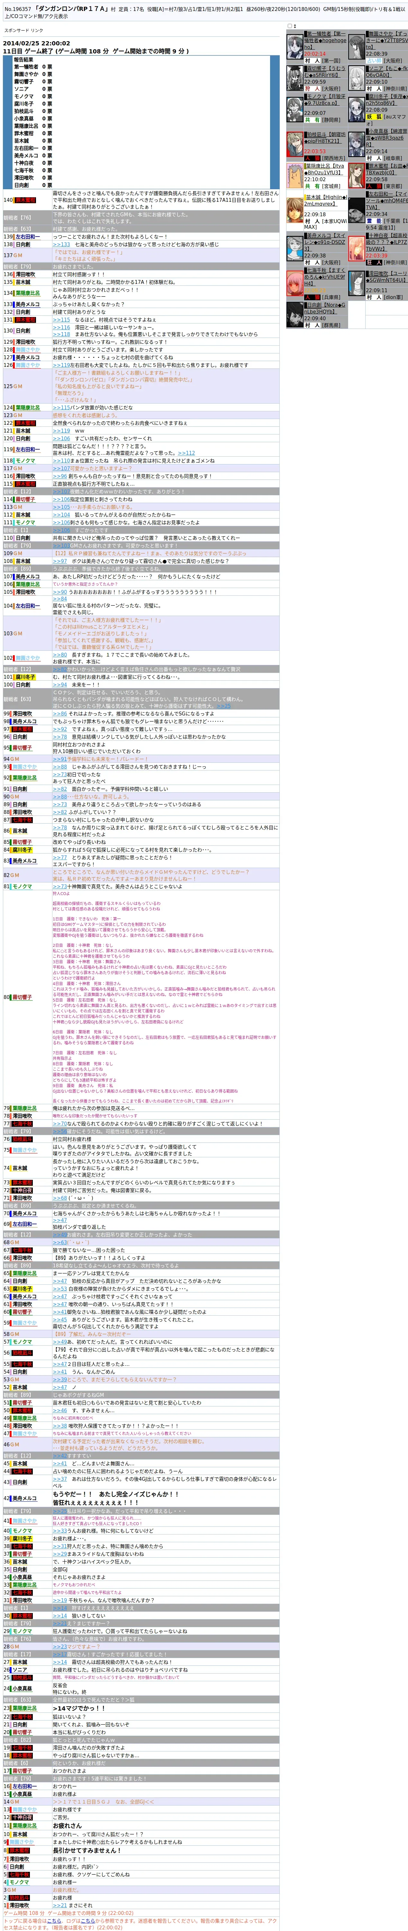
Task: Click the date text 2014/02/25 22:00:02
Action: pos(37,43)
